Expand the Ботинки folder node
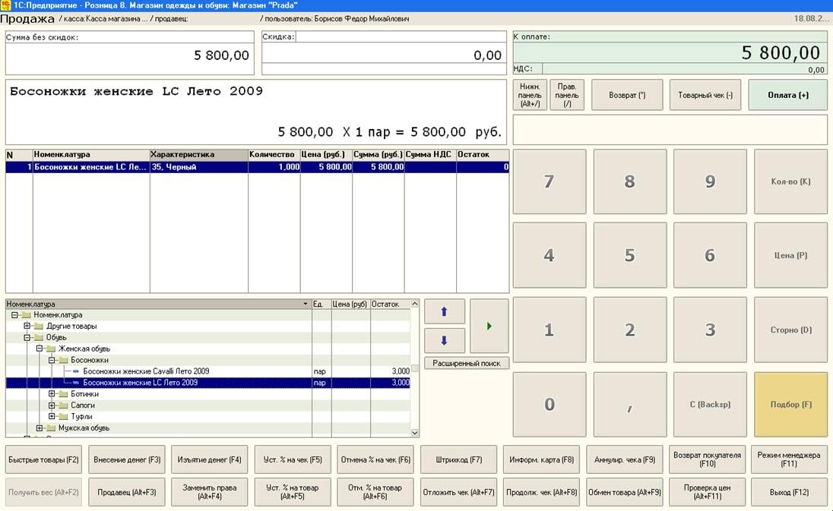The image size is (833, 511). tap(52, 394)
